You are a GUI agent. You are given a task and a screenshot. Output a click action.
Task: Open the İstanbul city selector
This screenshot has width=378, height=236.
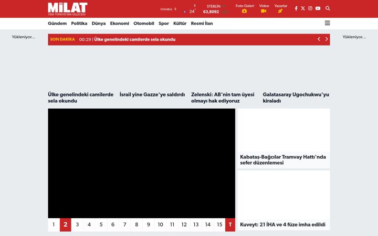point(169,9)
